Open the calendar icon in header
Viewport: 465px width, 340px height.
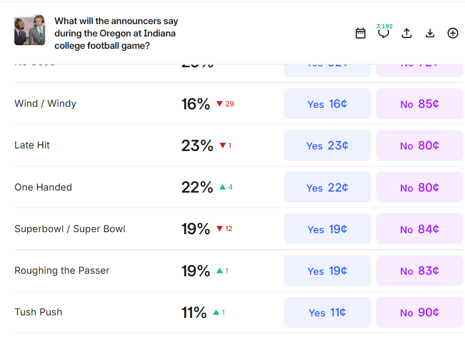360,33
